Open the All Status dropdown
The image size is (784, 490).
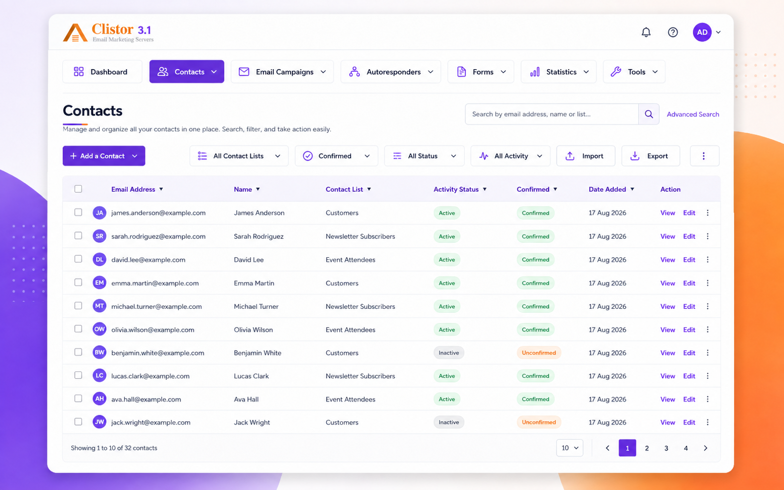point(424,156)
